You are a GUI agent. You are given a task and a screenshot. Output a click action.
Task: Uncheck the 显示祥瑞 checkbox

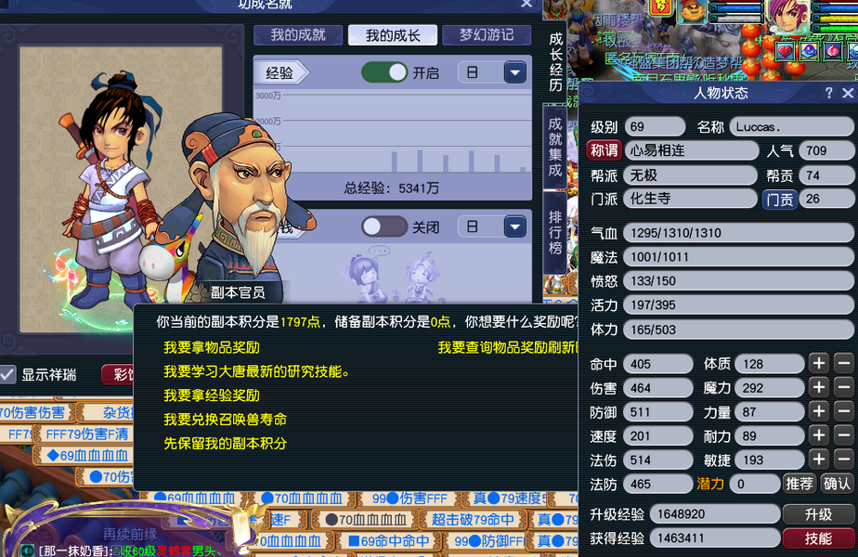[7, 374]
